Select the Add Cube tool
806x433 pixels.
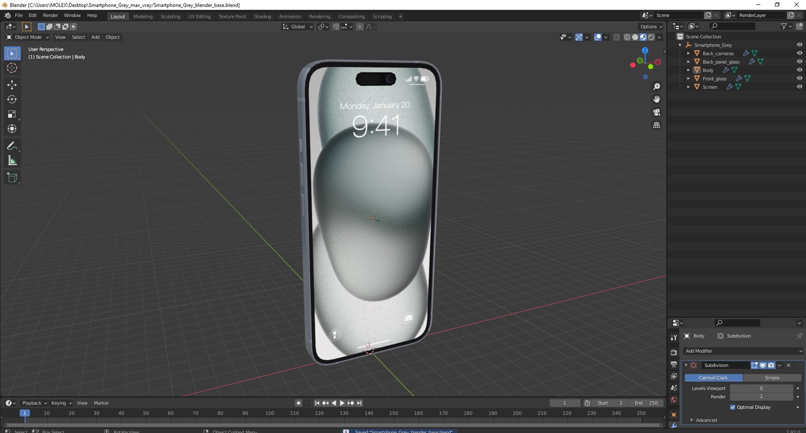tap(12, 178)
